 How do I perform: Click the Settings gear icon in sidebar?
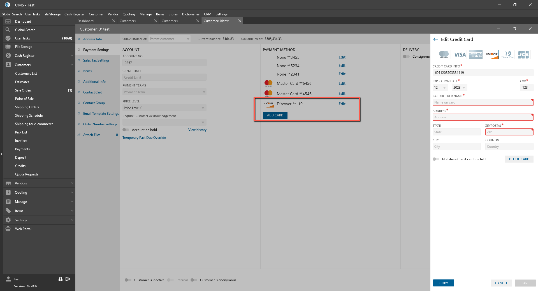[8, 220]
